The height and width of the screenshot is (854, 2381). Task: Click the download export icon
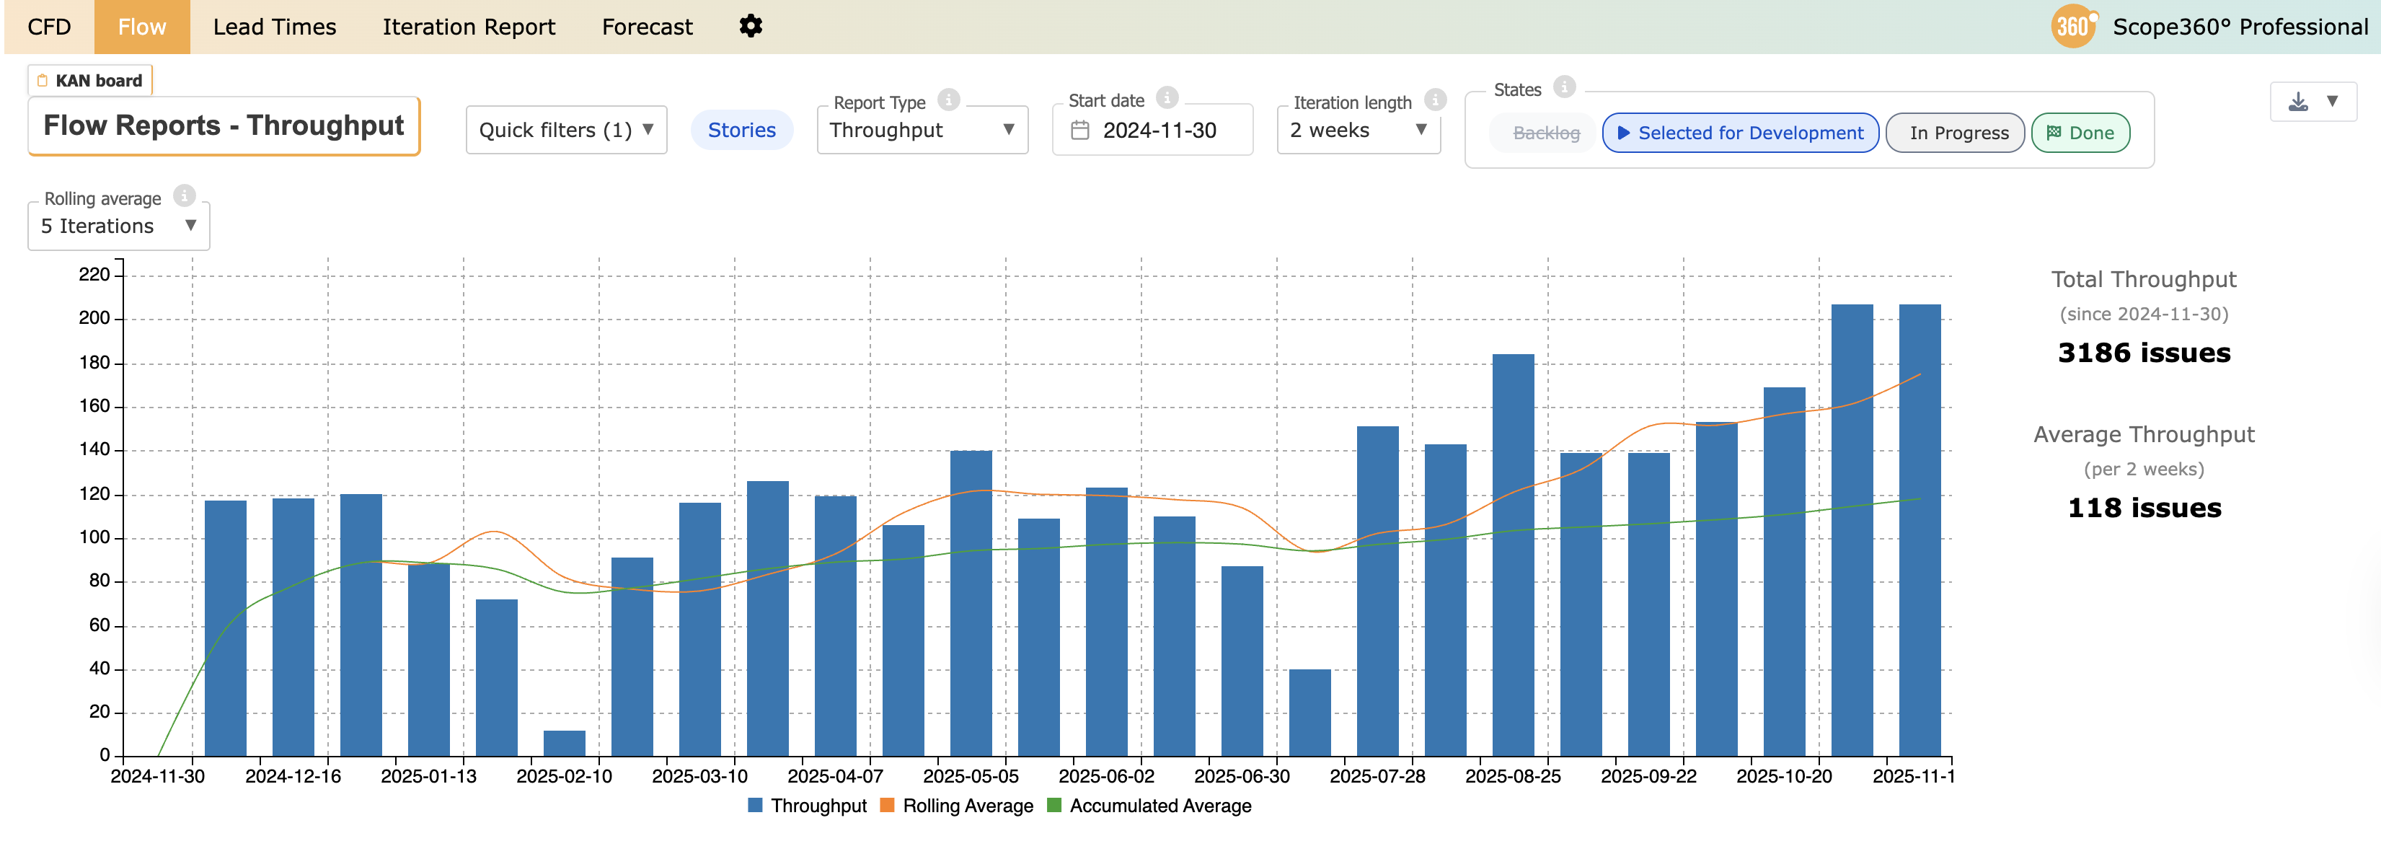[2298, 102]
